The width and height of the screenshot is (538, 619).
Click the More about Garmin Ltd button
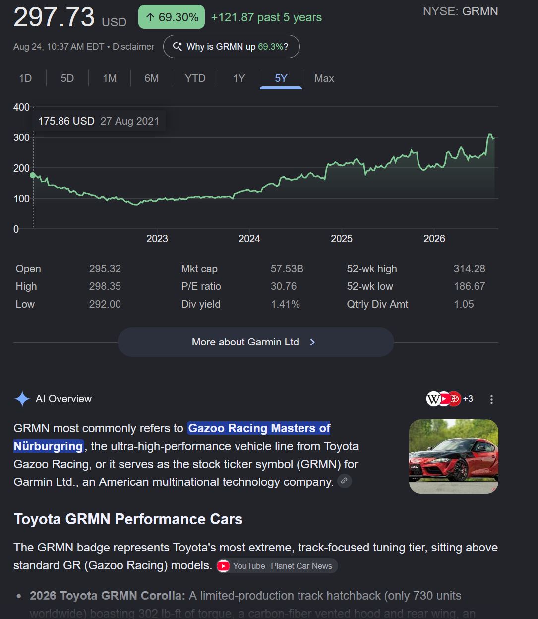point(256,342)
